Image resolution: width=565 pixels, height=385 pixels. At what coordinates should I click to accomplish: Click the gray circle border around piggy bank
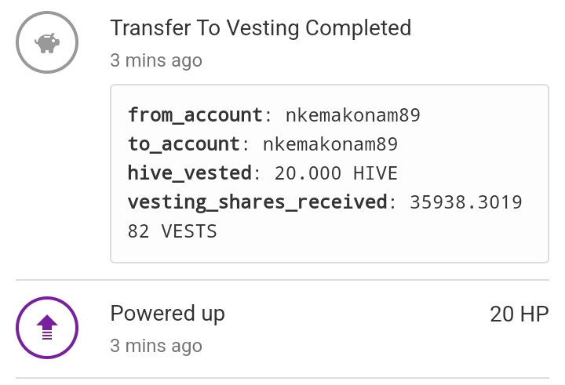pyautogui.click(x=47, y=13)
